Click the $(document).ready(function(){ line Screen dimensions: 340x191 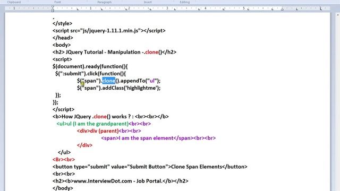click(90, 66)
